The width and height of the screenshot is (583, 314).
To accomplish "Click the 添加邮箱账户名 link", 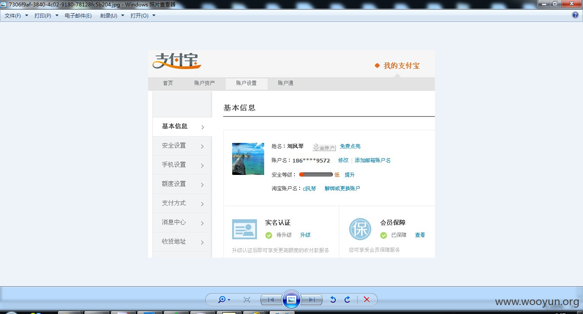I will click(x=373, y=160).
